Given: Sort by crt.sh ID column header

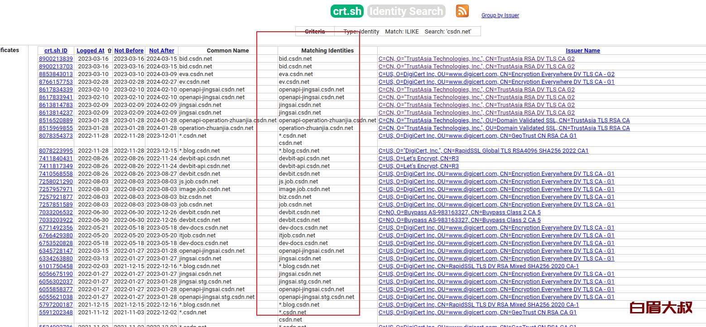Looking at the screenshot, I should click(x=56, y=51).
